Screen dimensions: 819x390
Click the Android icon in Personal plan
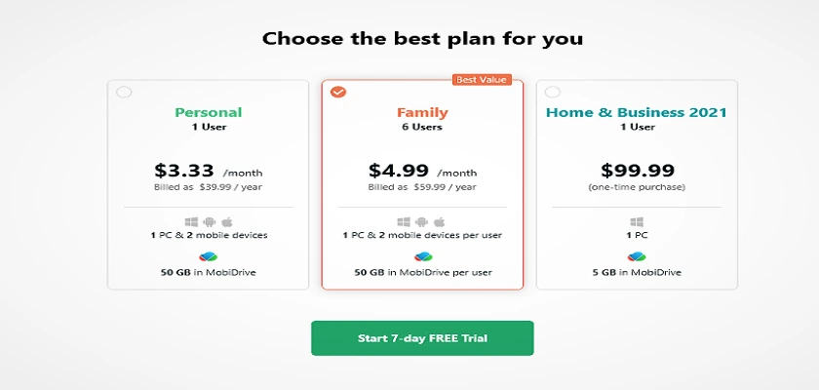(x=209, y=222)
